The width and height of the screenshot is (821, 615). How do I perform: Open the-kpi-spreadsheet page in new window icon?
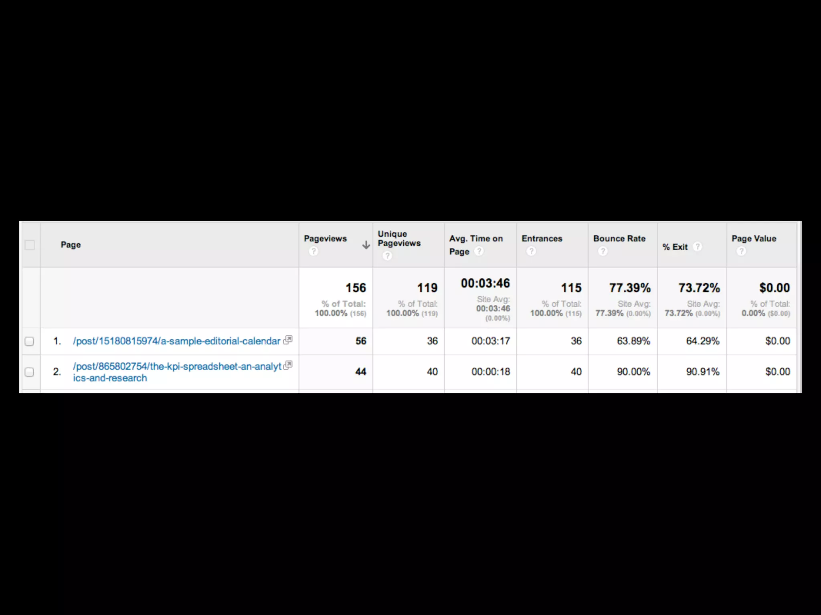288,366
